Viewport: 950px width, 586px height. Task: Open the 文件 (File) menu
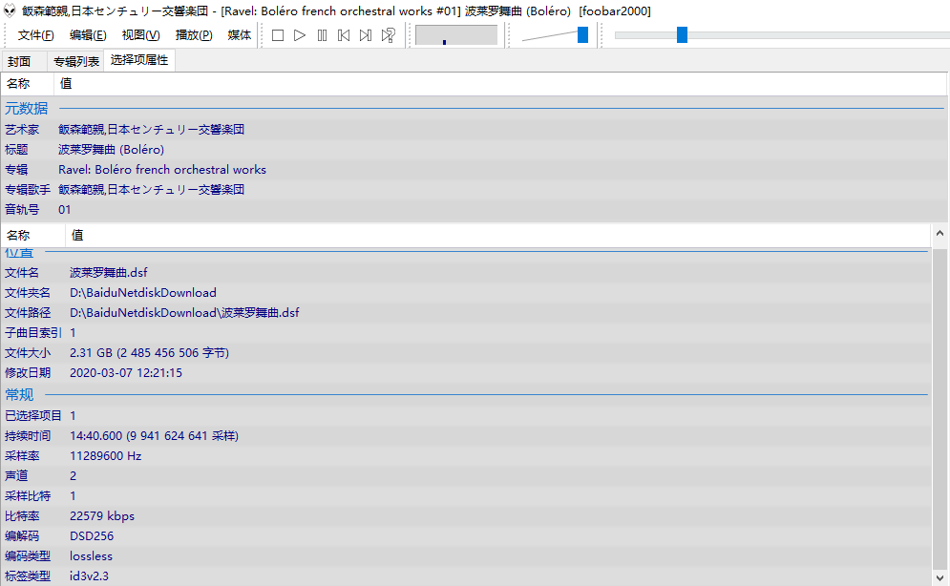click(35, 35)
